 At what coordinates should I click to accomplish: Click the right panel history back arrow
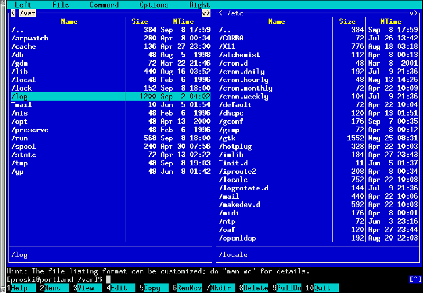pos(220,13)
